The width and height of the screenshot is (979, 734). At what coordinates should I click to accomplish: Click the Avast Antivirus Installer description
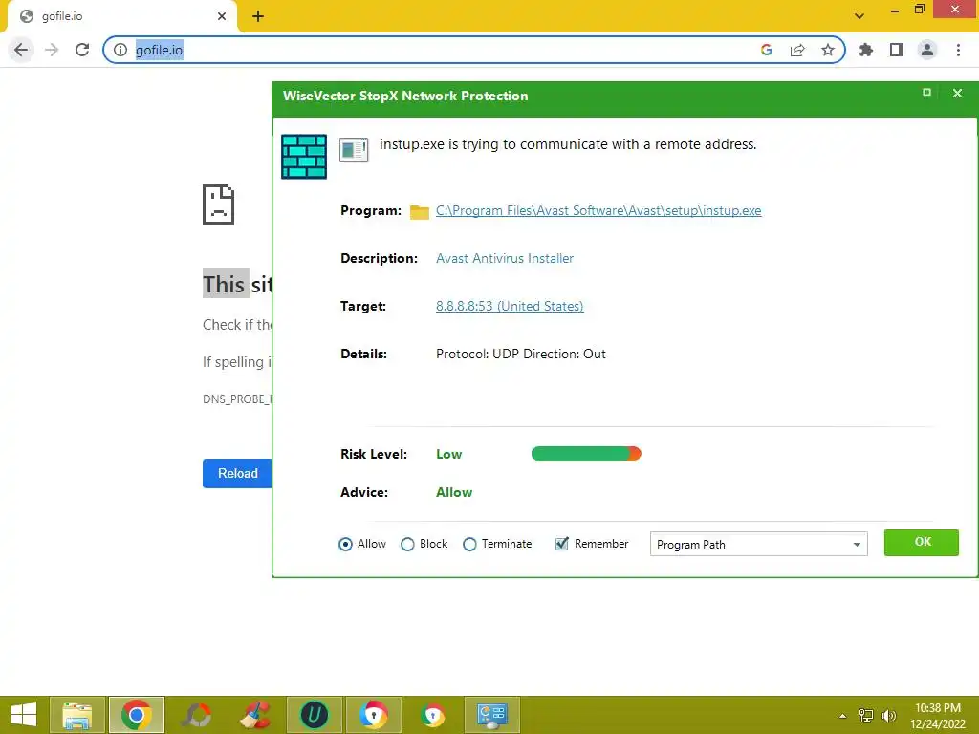[505, 258]
